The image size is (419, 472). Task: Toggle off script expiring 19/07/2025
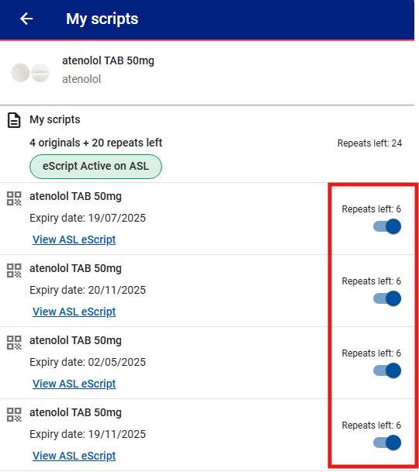point(387,226)
